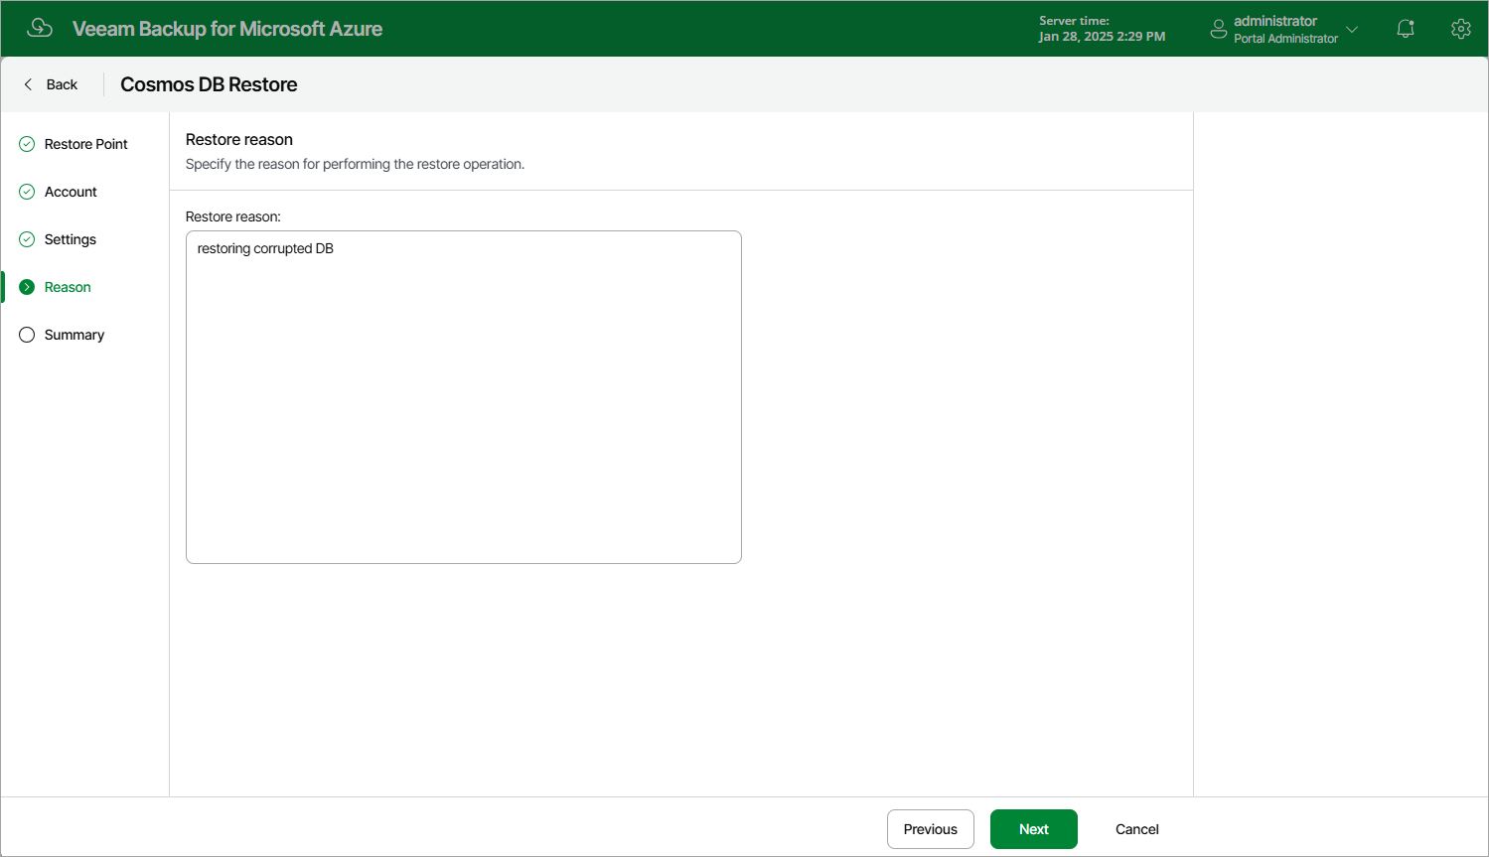
Task: Click the Summary step empty circle icon
Action: [27, 335]
